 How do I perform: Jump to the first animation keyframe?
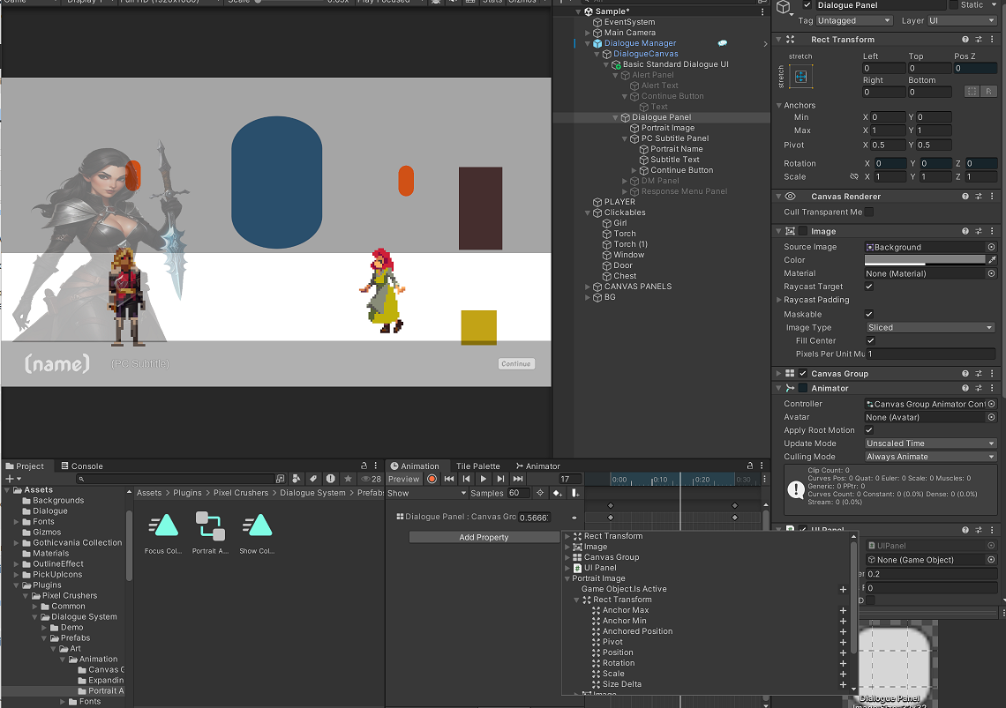point(449,479)
